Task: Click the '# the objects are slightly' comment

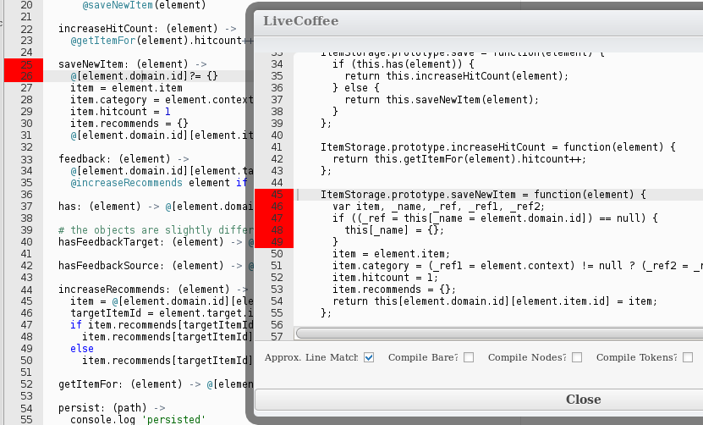Action: click(x=152, y=229)
